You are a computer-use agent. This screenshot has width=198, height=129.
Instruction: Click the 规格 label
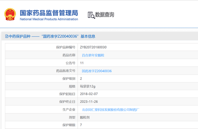(x=72, y=86)
